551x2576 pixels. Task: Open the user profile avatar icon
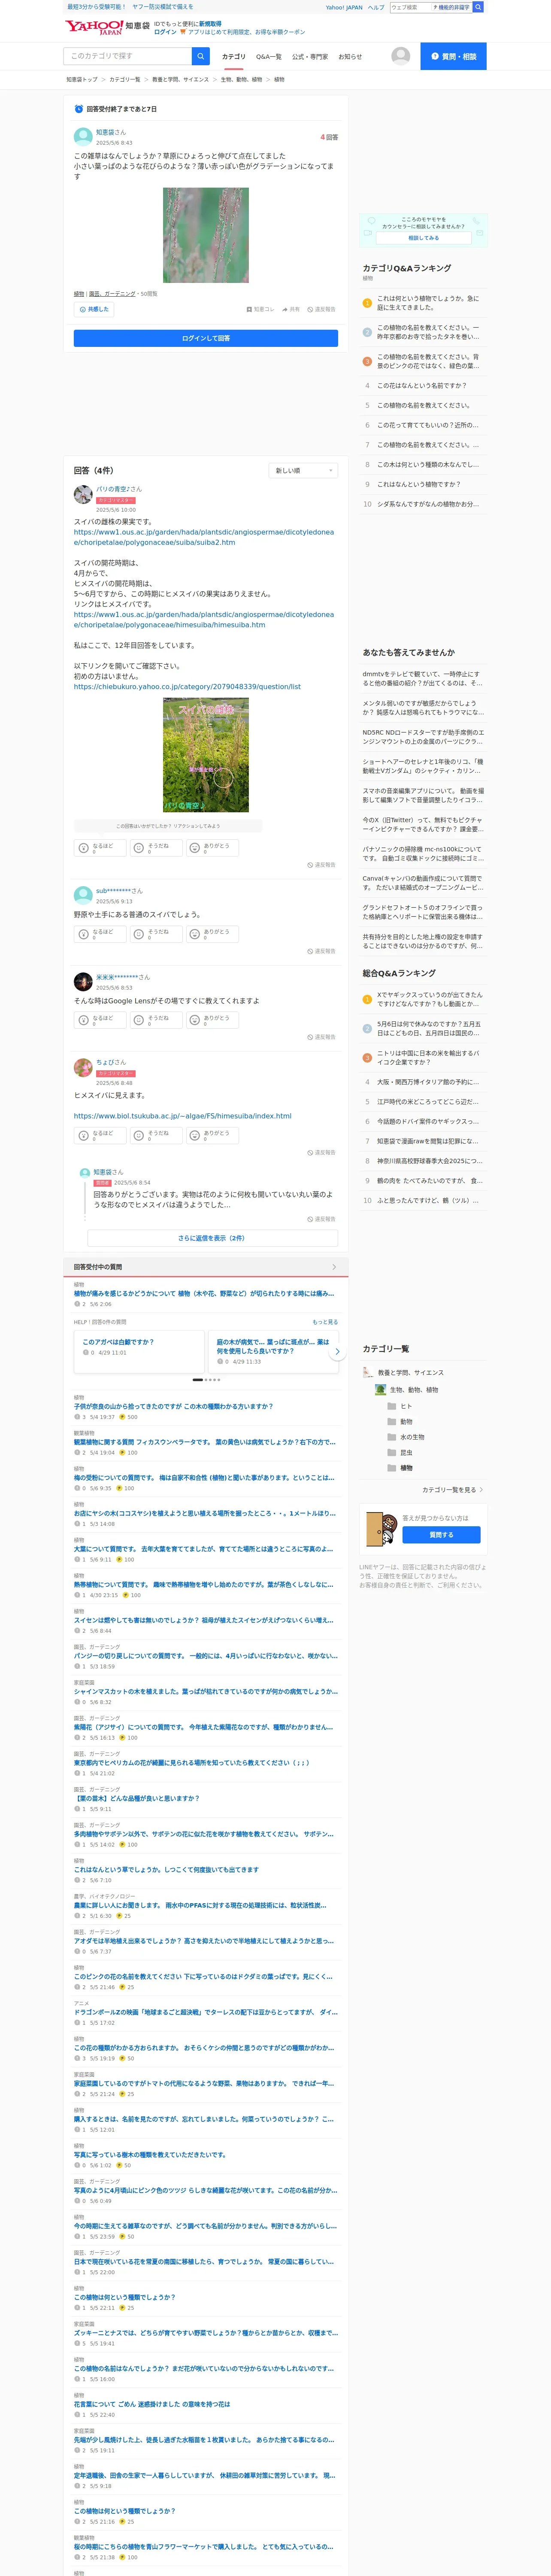(x=401, y=56)
